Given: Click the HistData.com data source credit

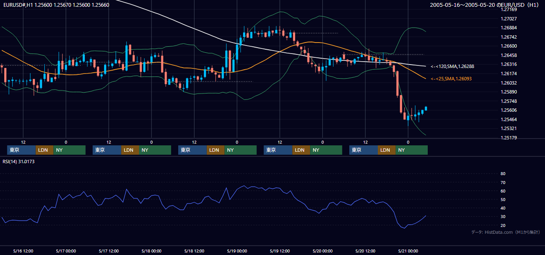Looking at the screenshot, I should 506,232.
